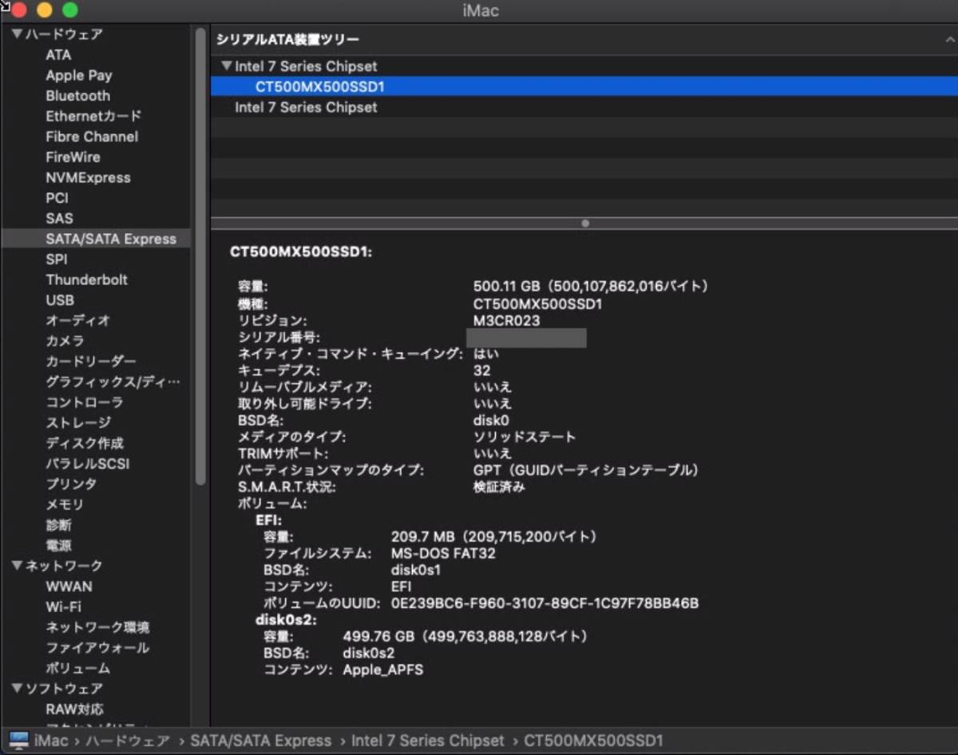Collapse the ネットワーク section triangle
Screen dimensions: 958x755
pyautogui.click(x=17, y=566)
